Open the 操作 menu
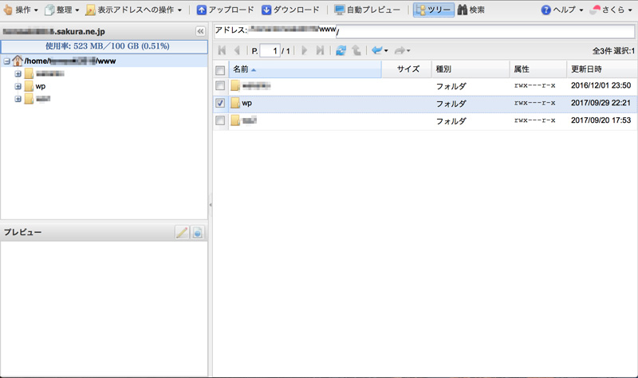Screen dimensions: 638x378 click(x=21, y=10)
